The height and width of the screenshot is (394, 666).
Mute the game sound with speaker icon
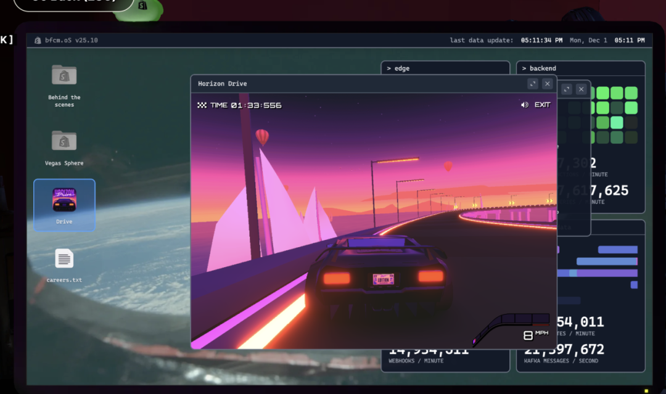tap(524, 105)
